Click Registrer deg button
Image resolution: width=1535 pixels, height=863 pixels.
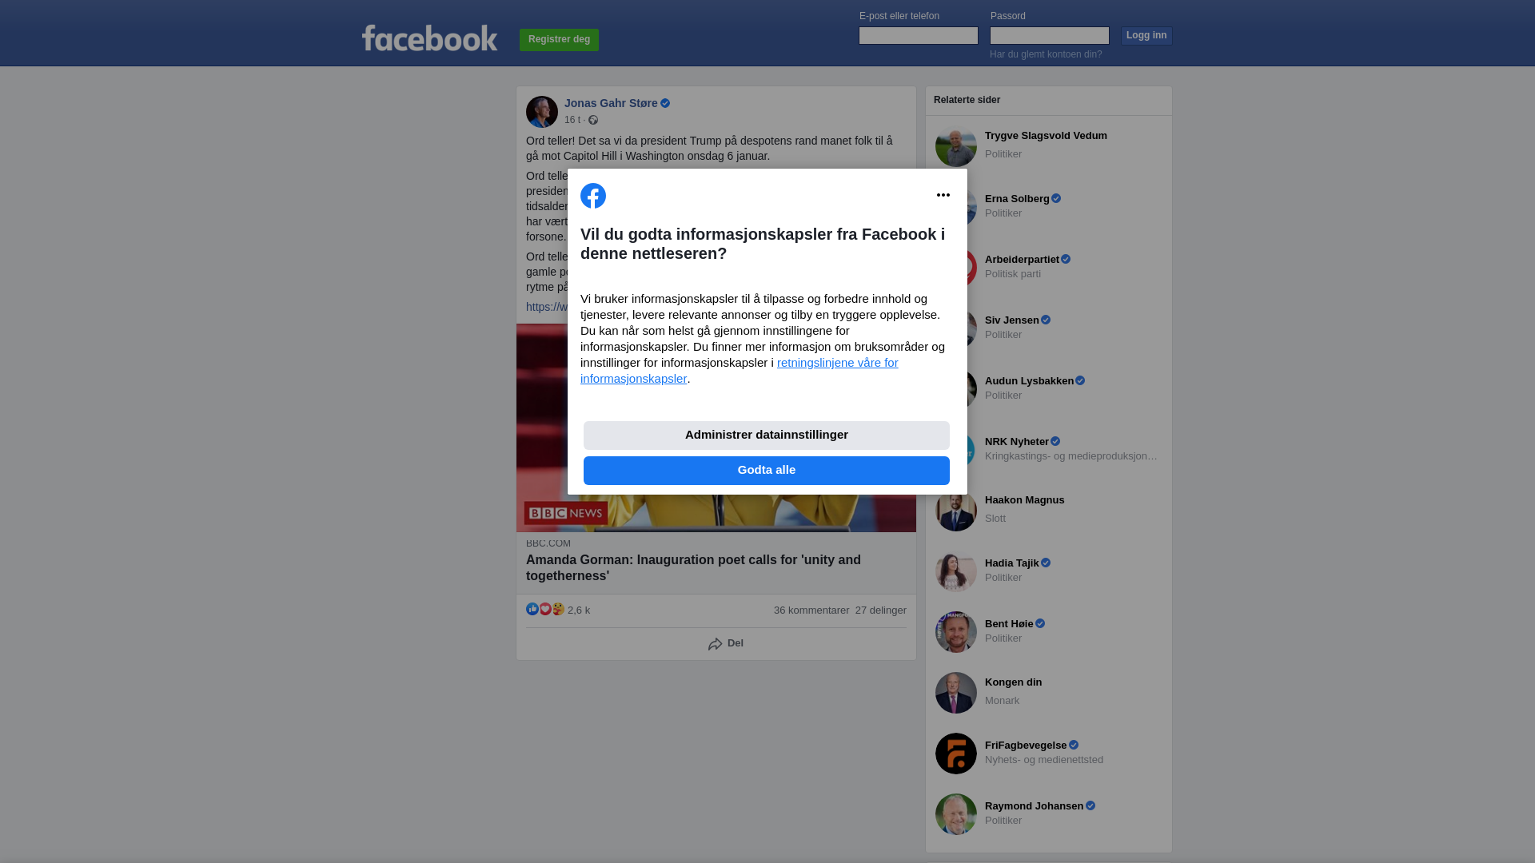[x=559, y=39]
